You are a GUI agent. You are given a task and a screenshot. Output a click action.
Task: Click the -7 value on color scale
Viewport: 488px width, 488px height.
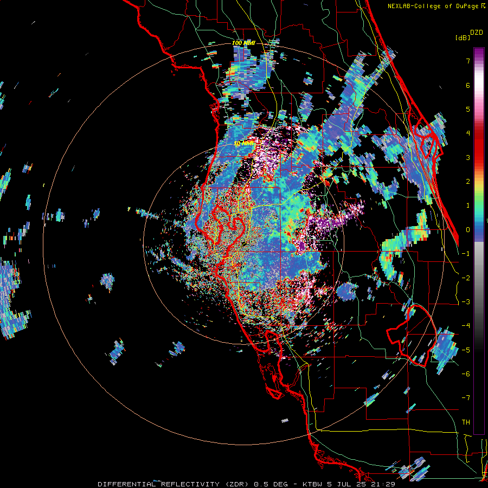tap(466, 398)
